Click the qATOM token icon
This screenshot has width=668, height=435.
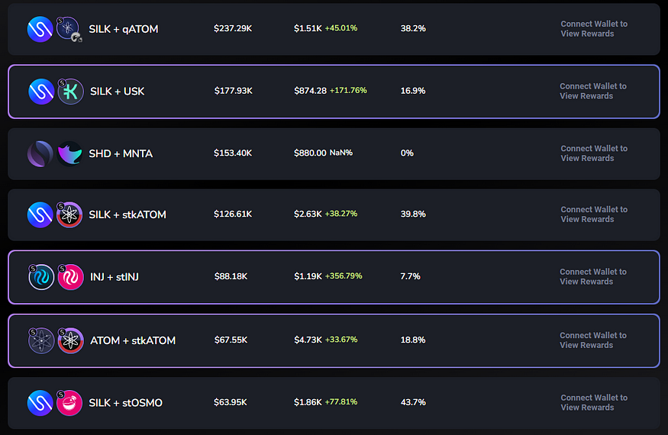tap(69, 29)
